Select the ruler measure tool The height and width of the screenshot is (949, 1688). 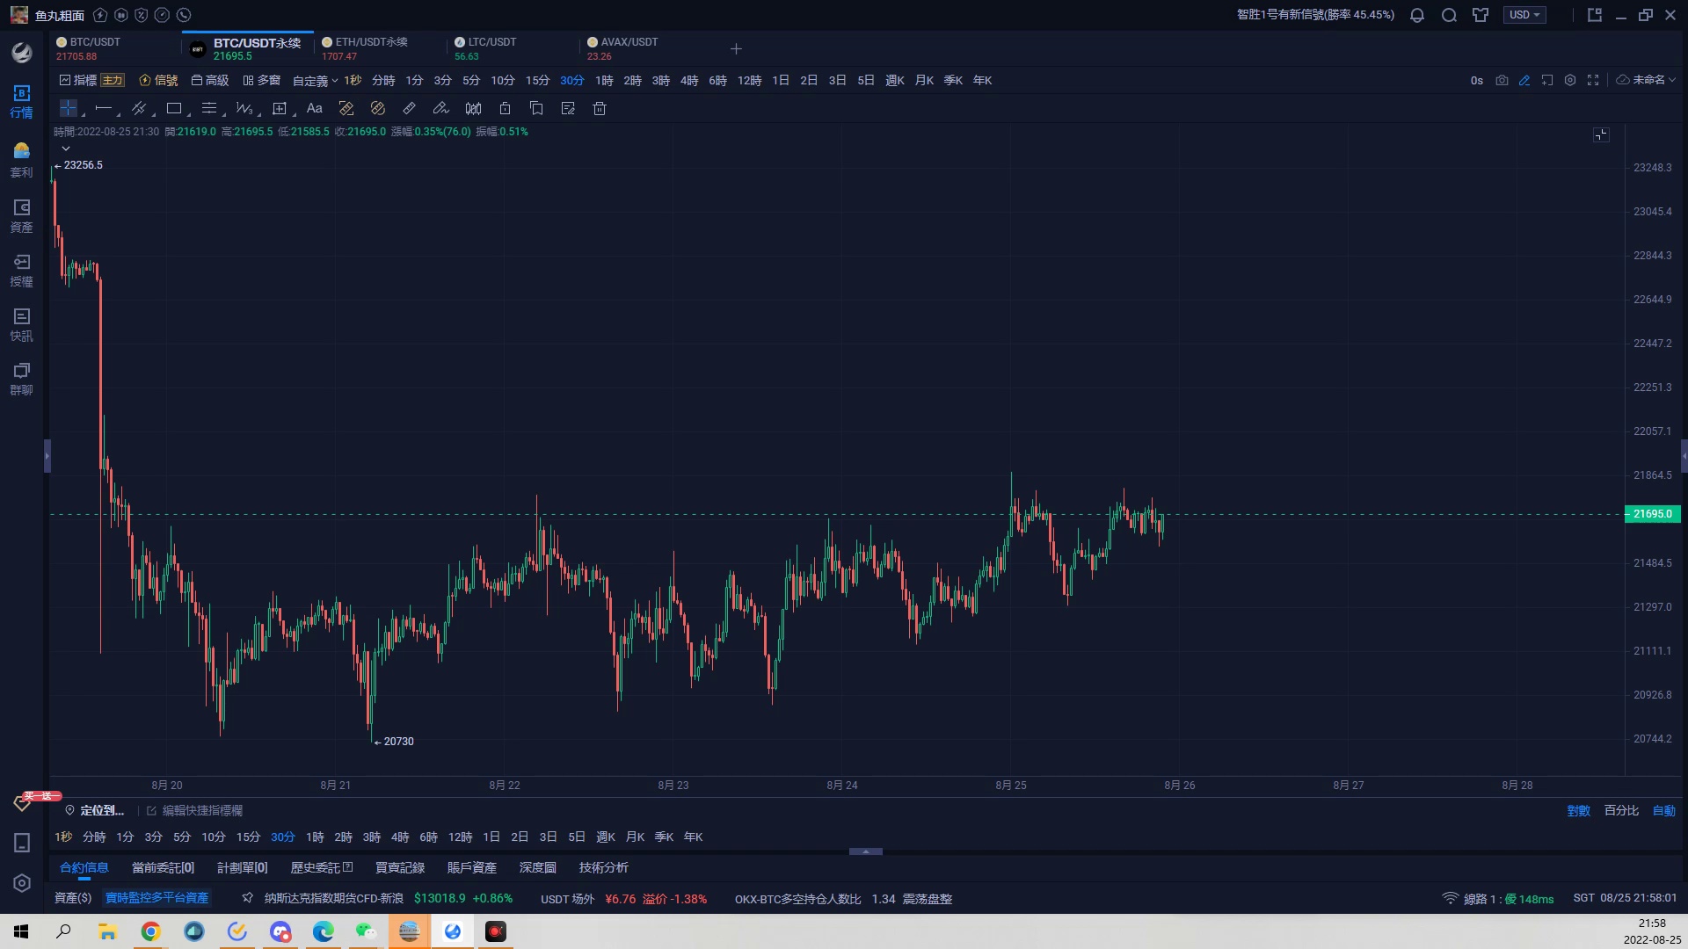pos(409,108)
